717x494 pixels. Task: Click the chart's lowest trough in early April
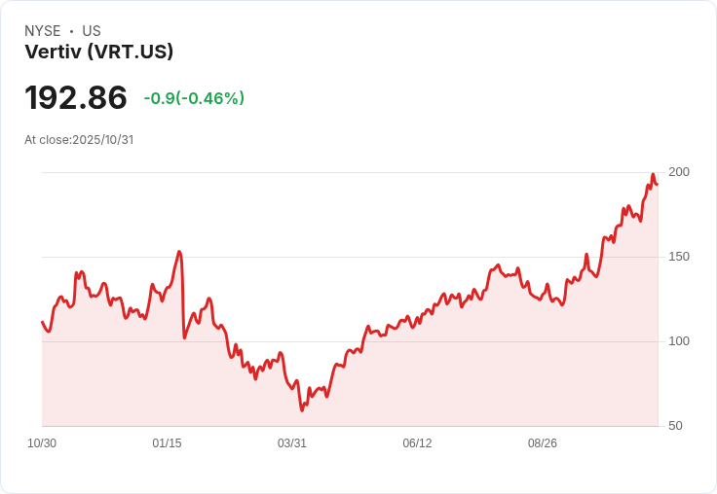point(302,409)
